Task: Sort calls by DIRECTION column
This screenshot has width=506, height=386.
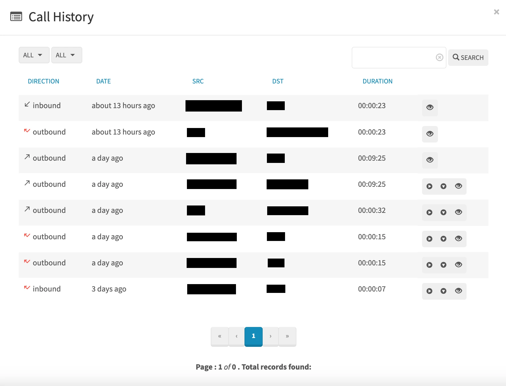Action: pos(43,81)
